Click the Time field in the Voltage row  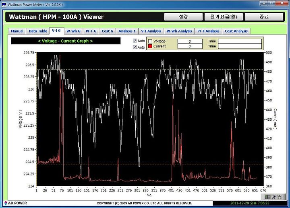coord(240,41)
